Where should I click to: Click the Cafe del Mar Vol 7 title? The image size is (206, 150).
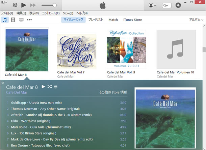tap(71, 72)
